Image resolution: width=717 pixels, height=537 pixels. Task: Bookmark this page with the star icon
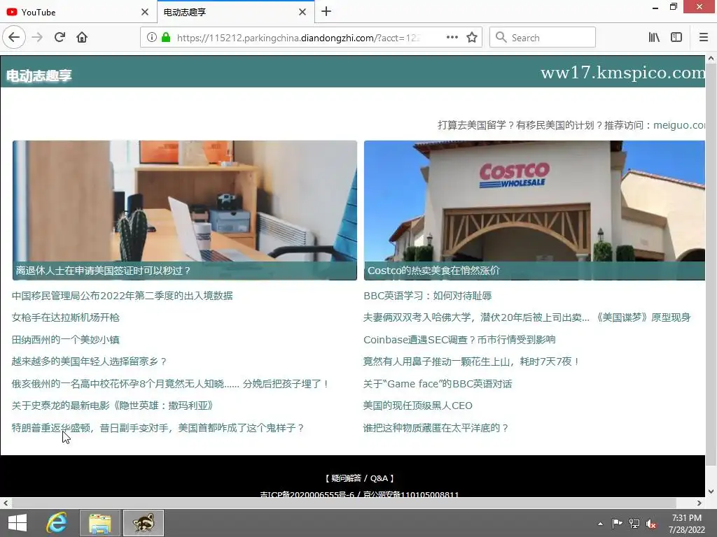tap(472, 38)
